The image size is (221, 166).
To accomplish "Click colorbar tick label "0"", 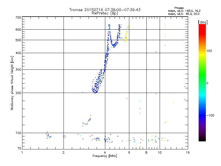I will pyautogui.click(x=207, y=83).
